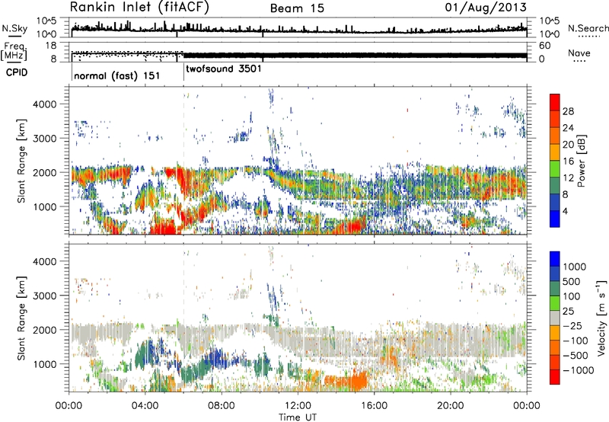Click the '08:00' time axis tick label
609x422 pixels.
point(222,406)
